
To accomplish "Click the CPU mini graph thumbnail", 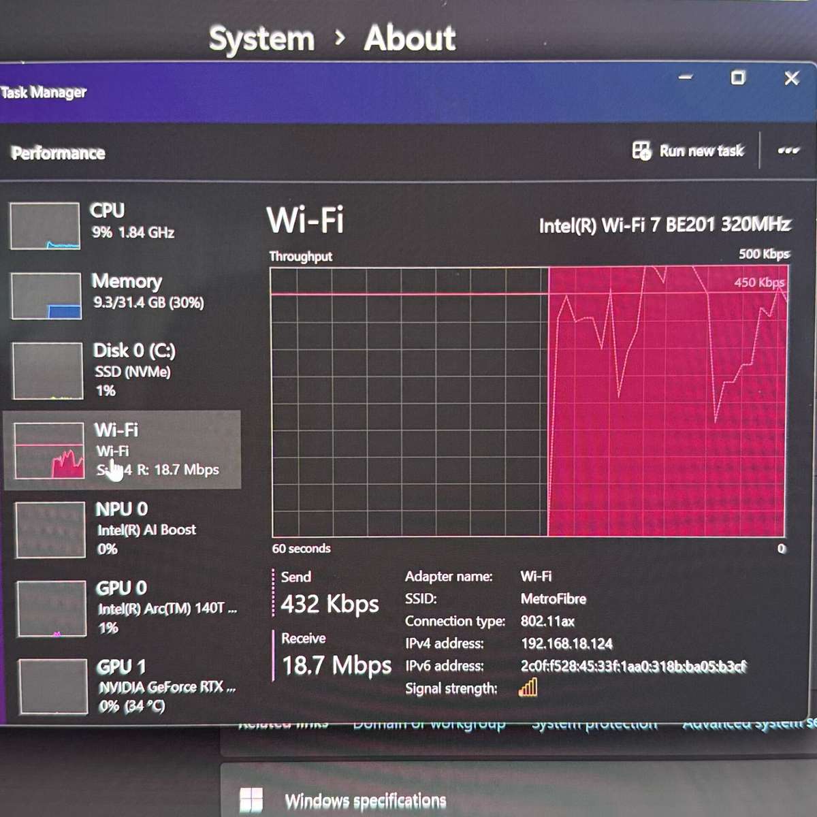I will [x=45, y=226].
